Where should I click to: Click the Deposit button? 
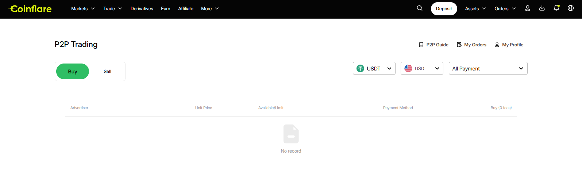[444, 9]
